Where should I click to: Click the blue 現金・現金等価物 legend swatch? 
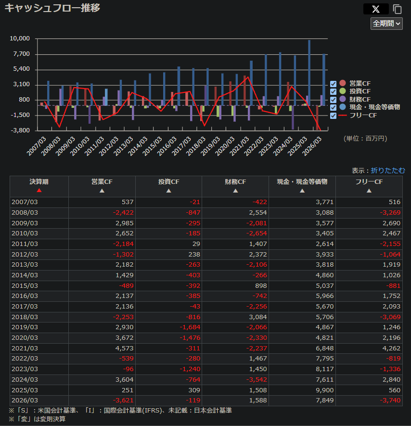coord(343,107)
